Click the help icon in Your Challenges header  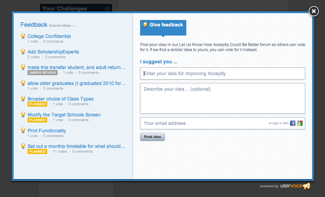(107, 9)
